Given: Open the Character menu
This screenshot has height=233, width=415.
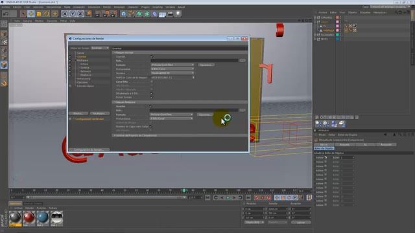Looking at the screenshot, I should [133, 7].
